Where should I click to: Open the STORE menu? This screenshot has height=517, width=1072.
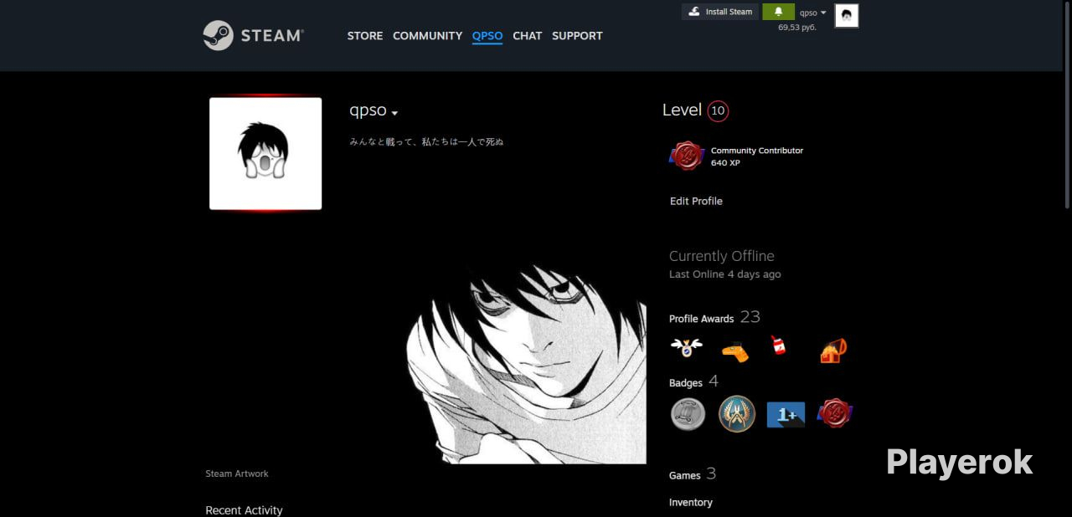tap(365, 36)
